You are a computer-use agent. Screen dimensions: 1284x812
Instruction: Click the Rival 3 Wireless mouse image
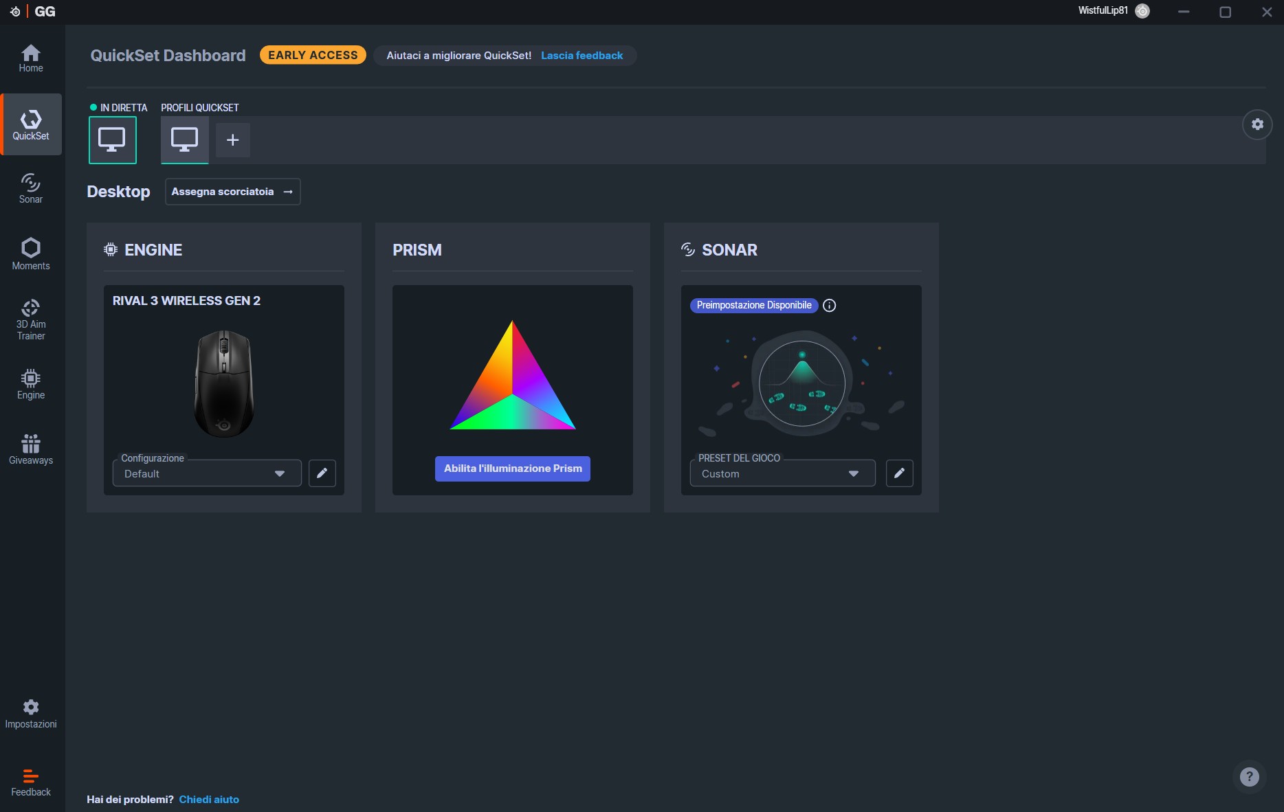(x=224, y=383)
